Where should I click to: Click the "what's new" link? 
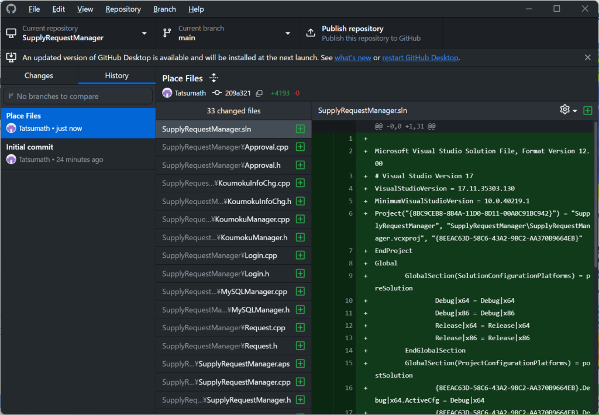[x=353, y=57]
